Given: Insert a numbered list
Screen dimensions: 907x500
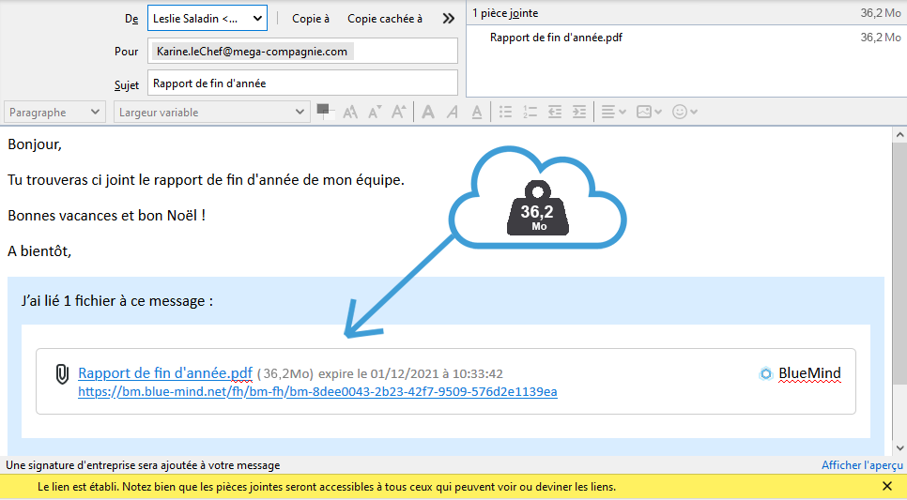Looking at the screenshot, I should [x=530, y=112].
